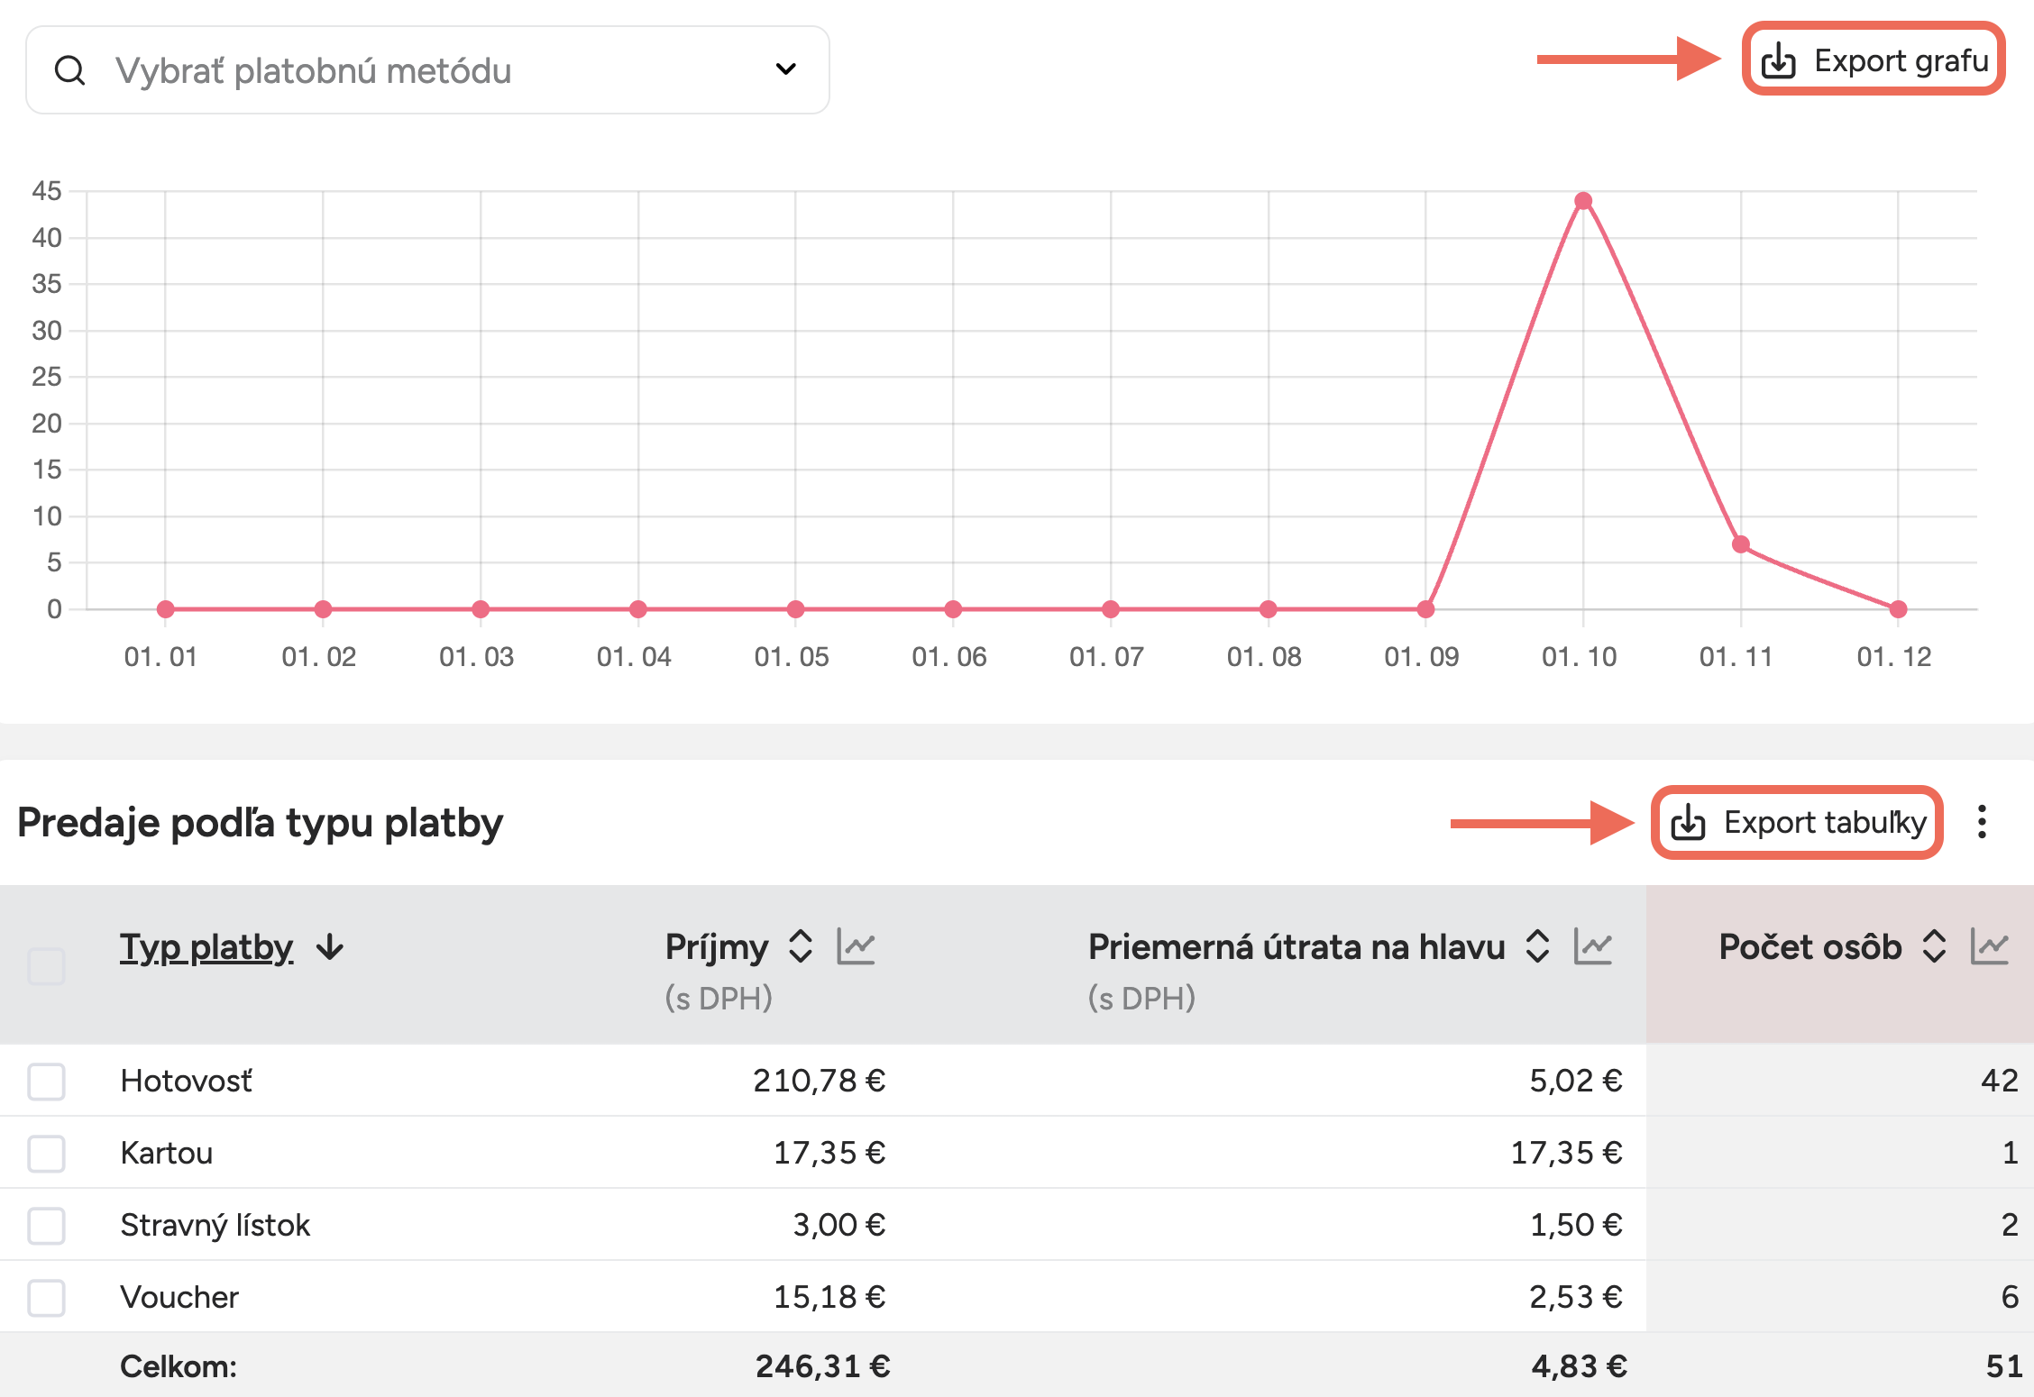Toggle Typ platby descending sort arrow
This screenshot has width=2034, height=1397.
point(330,947)
